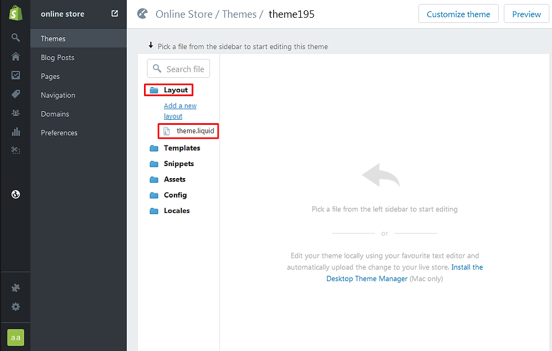Screen dimensions: 552x351
Task: Click the Shopify logo icon
Action: [x=15, y=13]
